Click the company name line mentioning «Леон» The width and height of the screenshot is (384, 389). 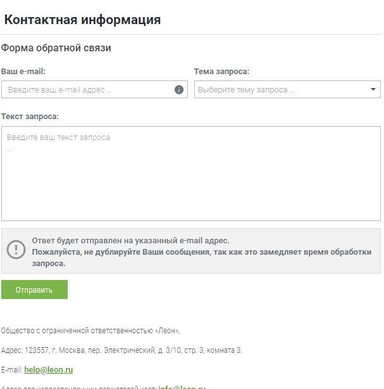(90, 331)
